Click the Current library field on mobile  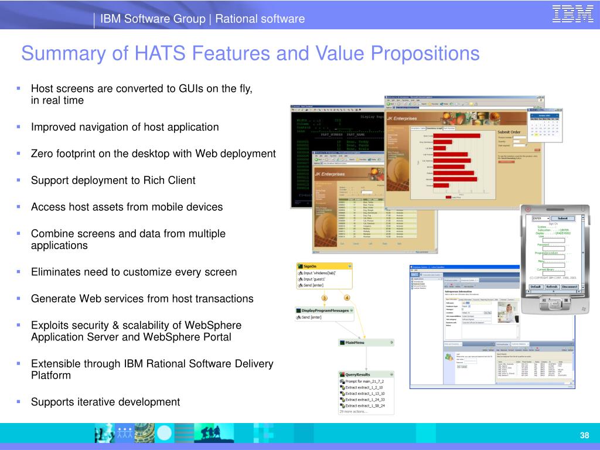tap(554, 273)
